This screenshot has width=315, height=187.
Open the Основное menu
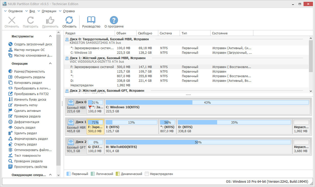pos(15,11)
